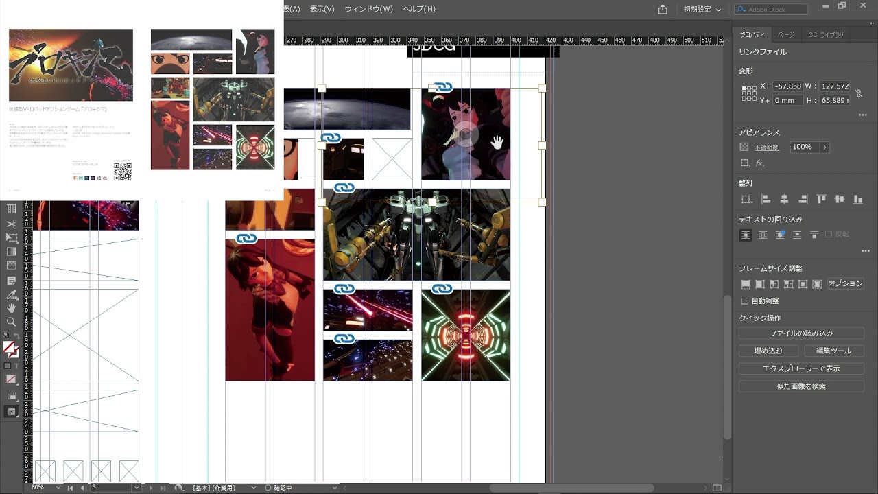Image resolution: width=878 pixels, height=494 pixels.
Task: Select the Gradient Swatch tool
Action: coord(12,251)
